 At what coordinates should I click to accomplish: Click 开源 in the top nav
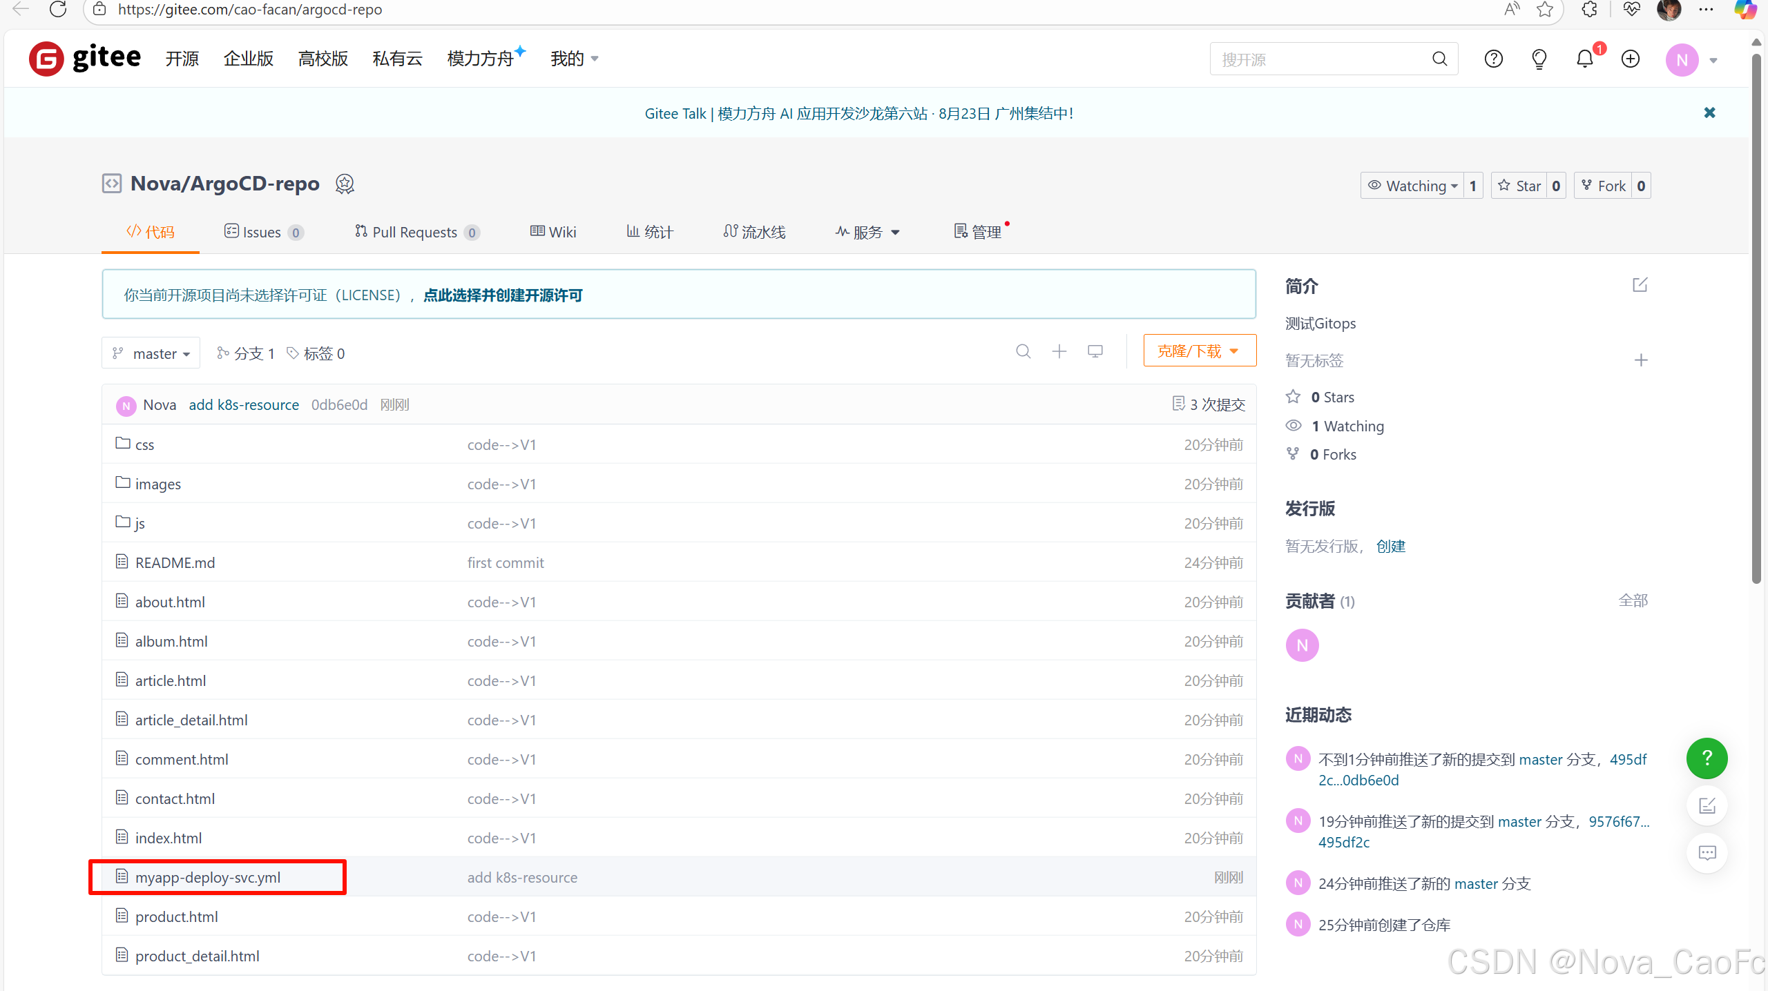click(x=182, y=59)
